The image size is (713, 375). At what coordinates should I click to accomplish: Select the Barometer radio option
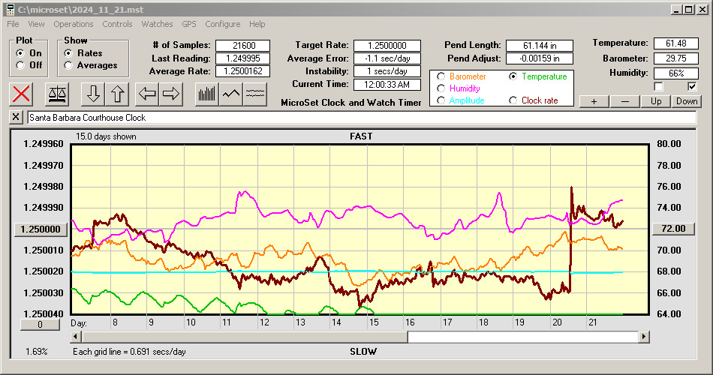click(441, 76)
